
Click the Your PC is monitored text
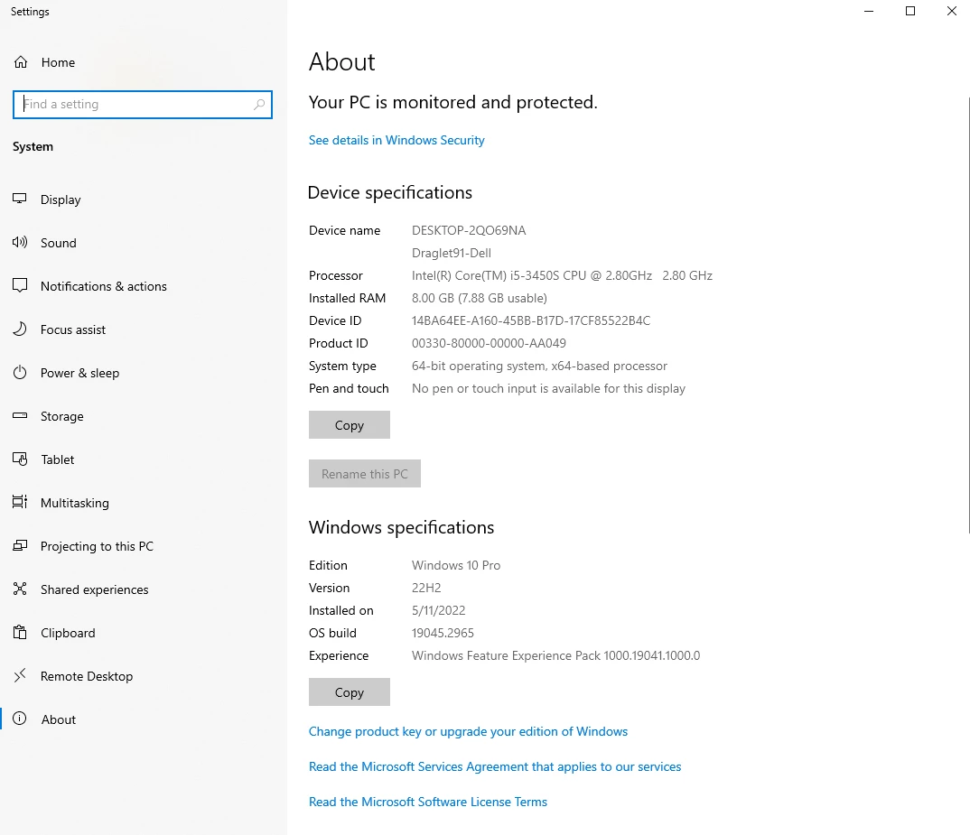tap(452, 103)
